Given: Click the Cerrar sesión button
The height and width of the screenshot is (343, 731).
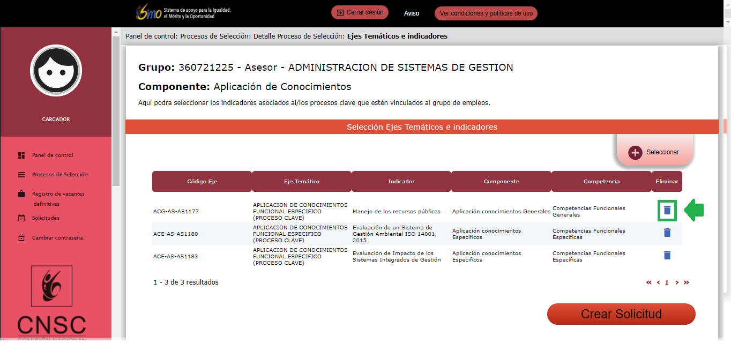Looking at the screenshot, I should tap(360, 13).
